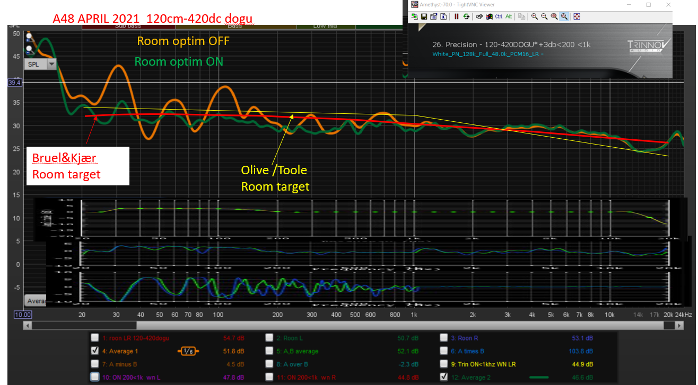
Task: Enable the '7: A minus B' trace checkbox
Action: tap(94, 364)
